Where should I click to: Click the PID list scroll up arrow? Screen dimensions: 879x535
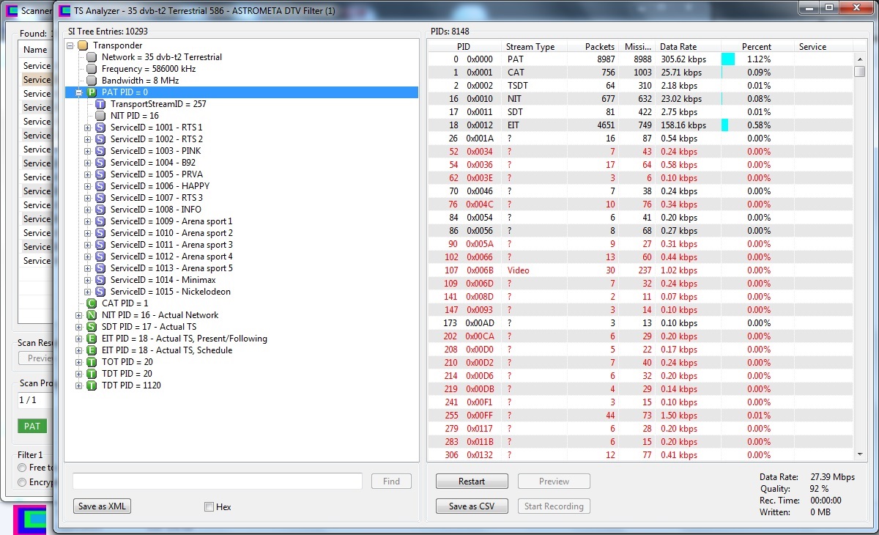(860, 59)
